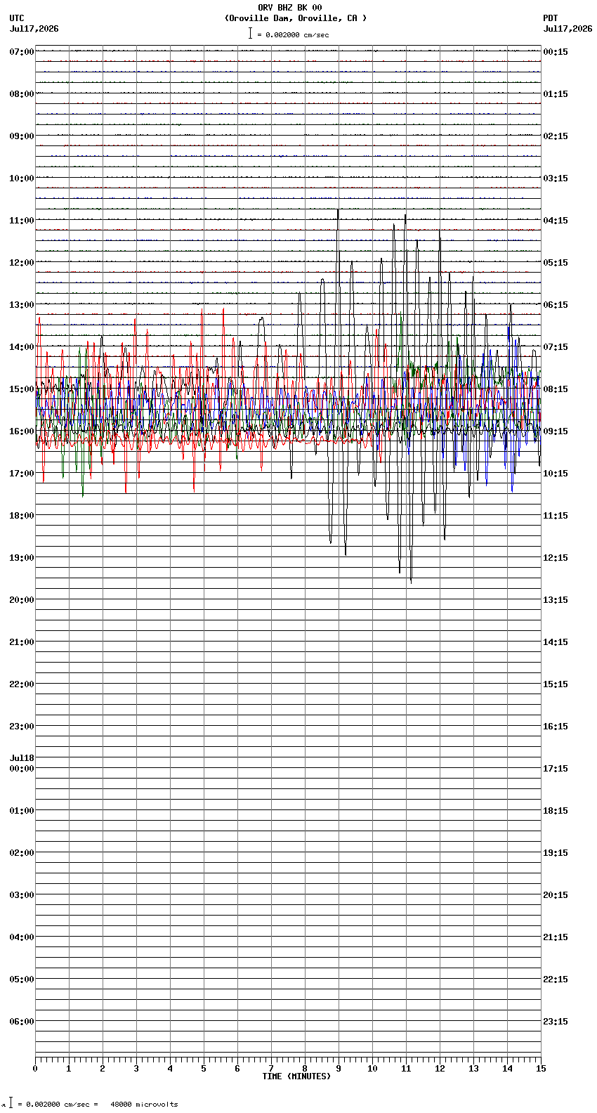The height and width of the screenshot is (1113, 597).
Task: Click the '02:15' PDT time label
Action: tap(556, 136)
